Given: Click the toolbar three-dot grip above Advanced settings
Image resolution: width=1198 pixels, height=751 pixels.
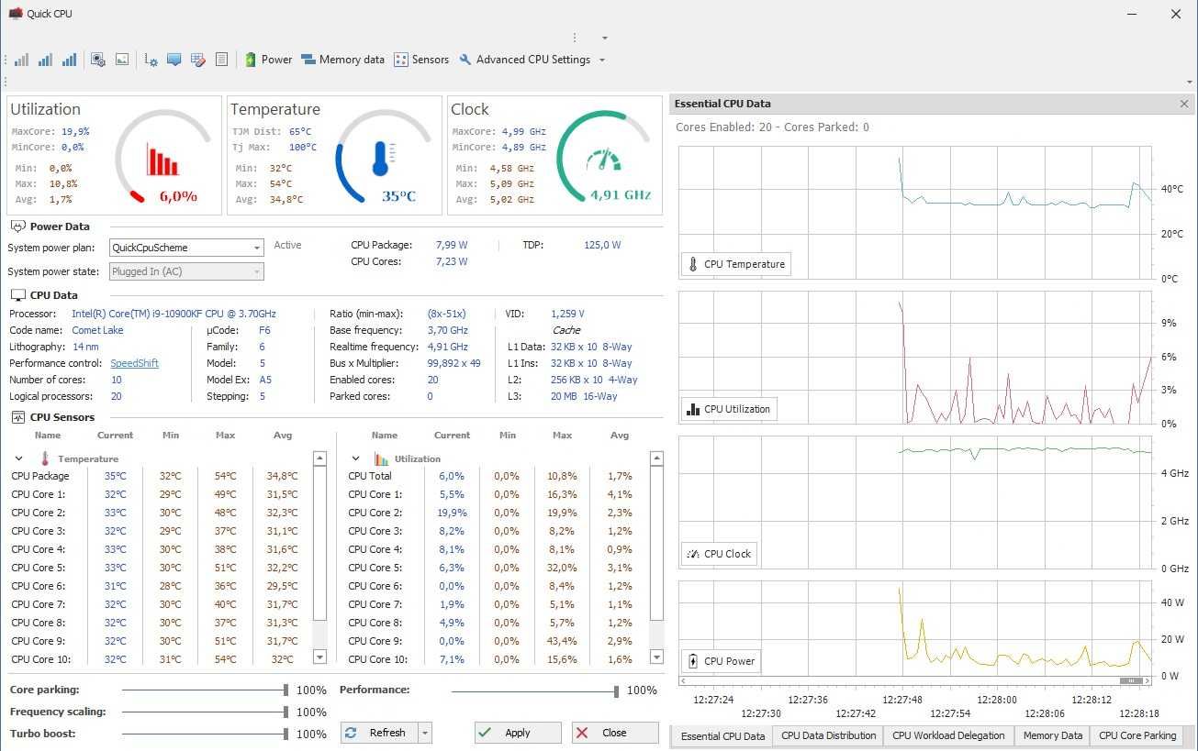Looking at the screenshot, I should pyautogui.click(x=575, y=38).
